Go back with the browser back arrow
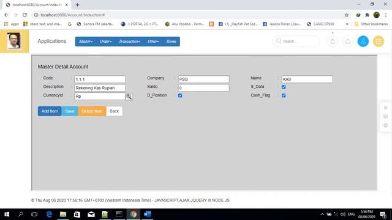The width and height of the screenshot is (392, 220). click(6, 15)
